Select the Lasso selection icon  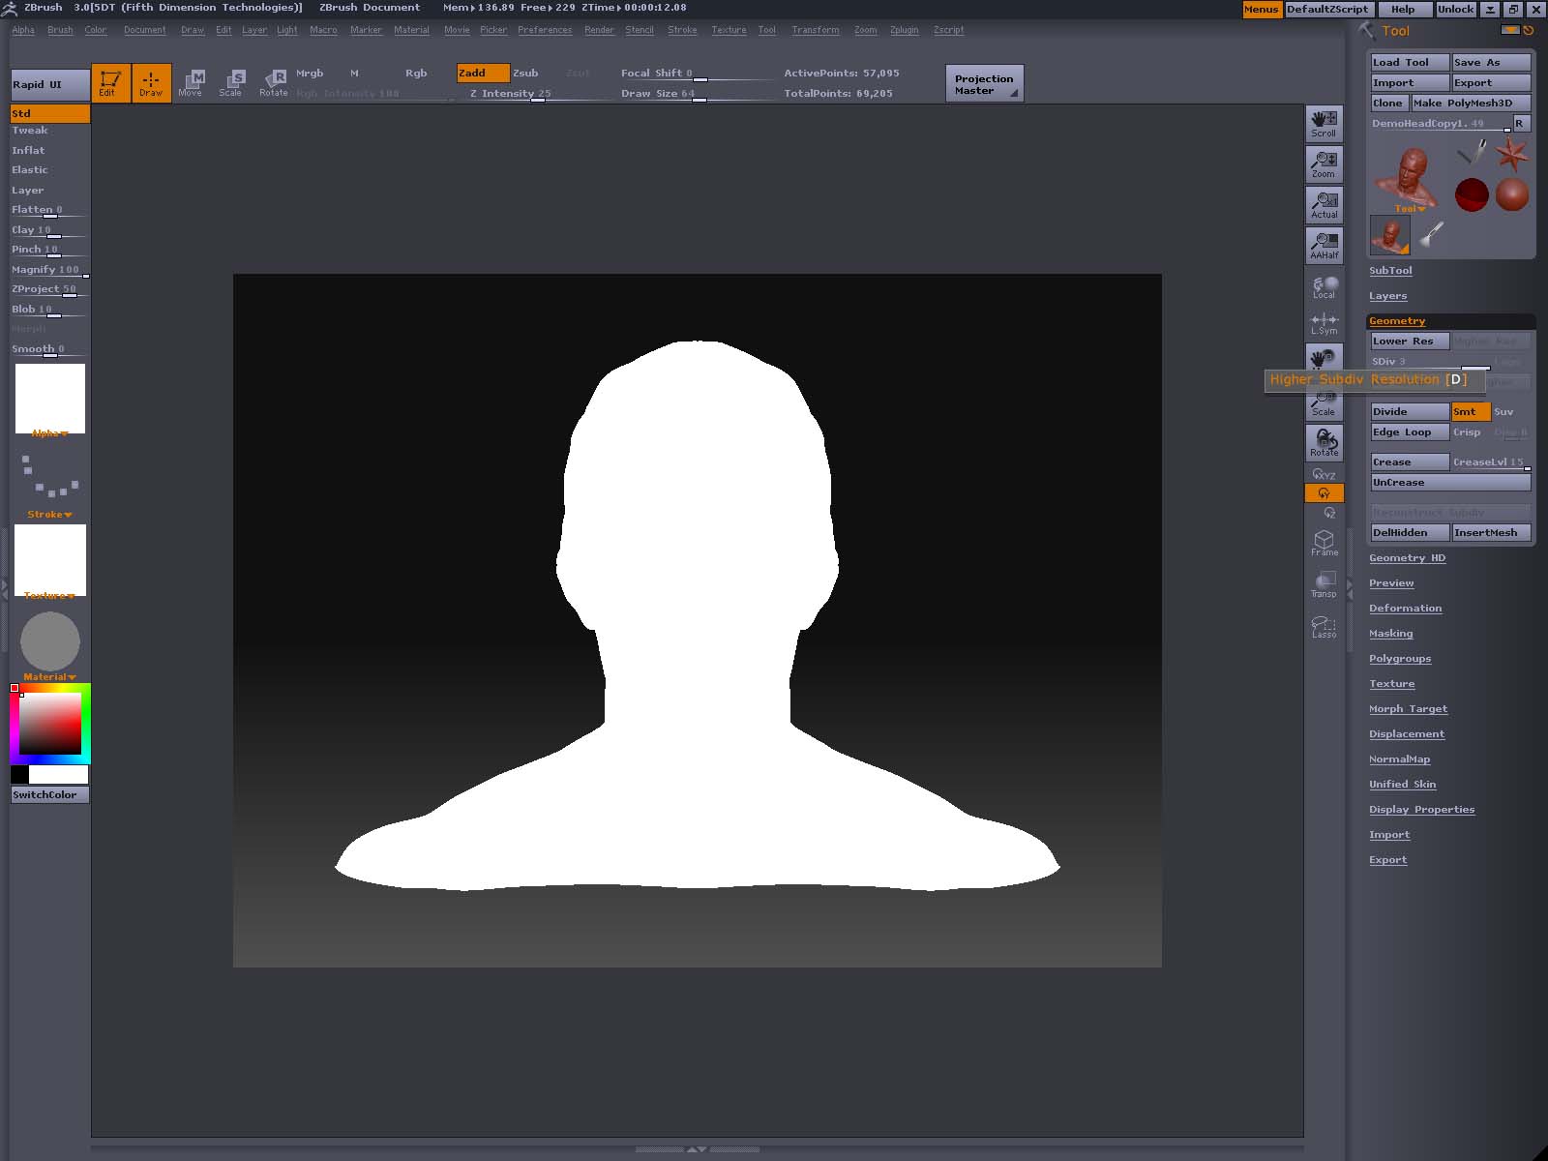1324,626
